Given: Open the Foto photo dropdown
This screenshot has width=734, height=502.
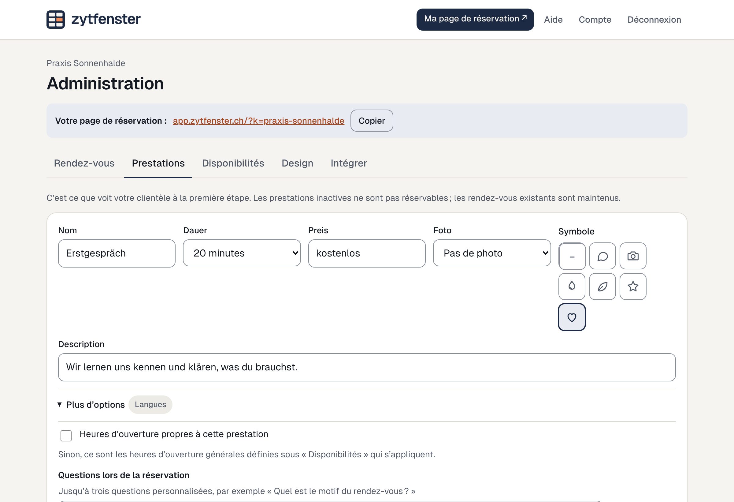Looking at the screenshot, I should [492, 253].
